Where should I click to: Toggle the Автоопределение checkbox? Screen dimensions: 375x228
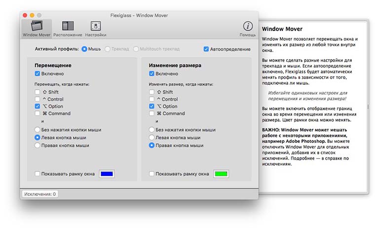(x=206, y=49)
